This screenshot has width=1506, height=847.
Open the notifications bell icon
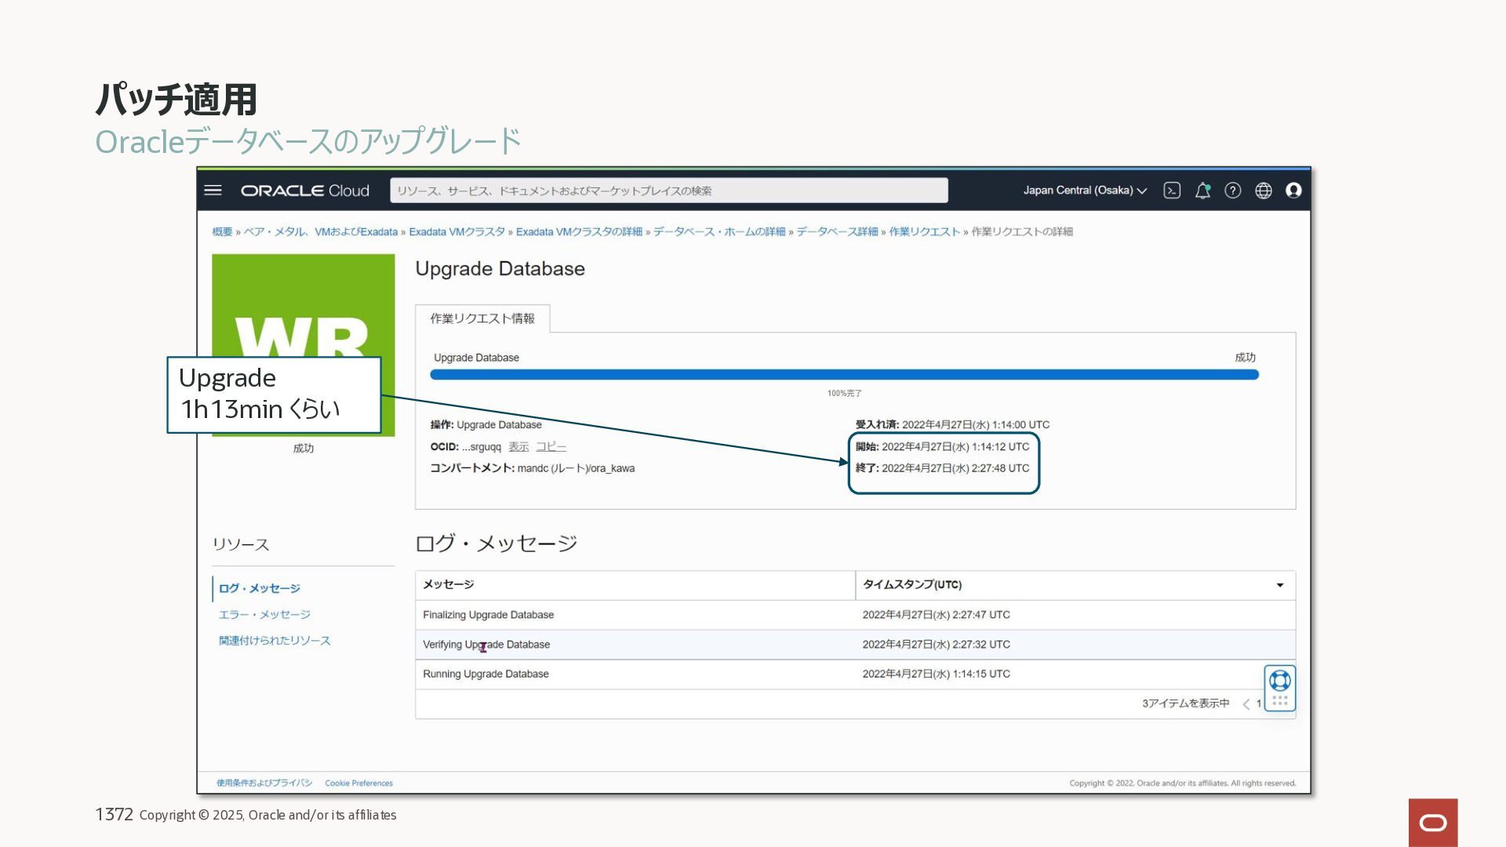[x=1202, y=191]
